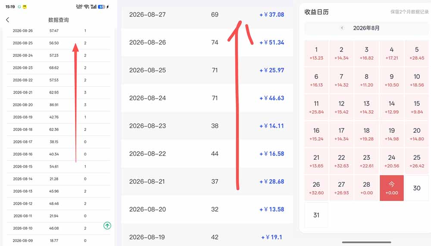This screenshot has width=431, height=246.
Task: Tap the +¥13.58 amount
Action: pos(272,209)
